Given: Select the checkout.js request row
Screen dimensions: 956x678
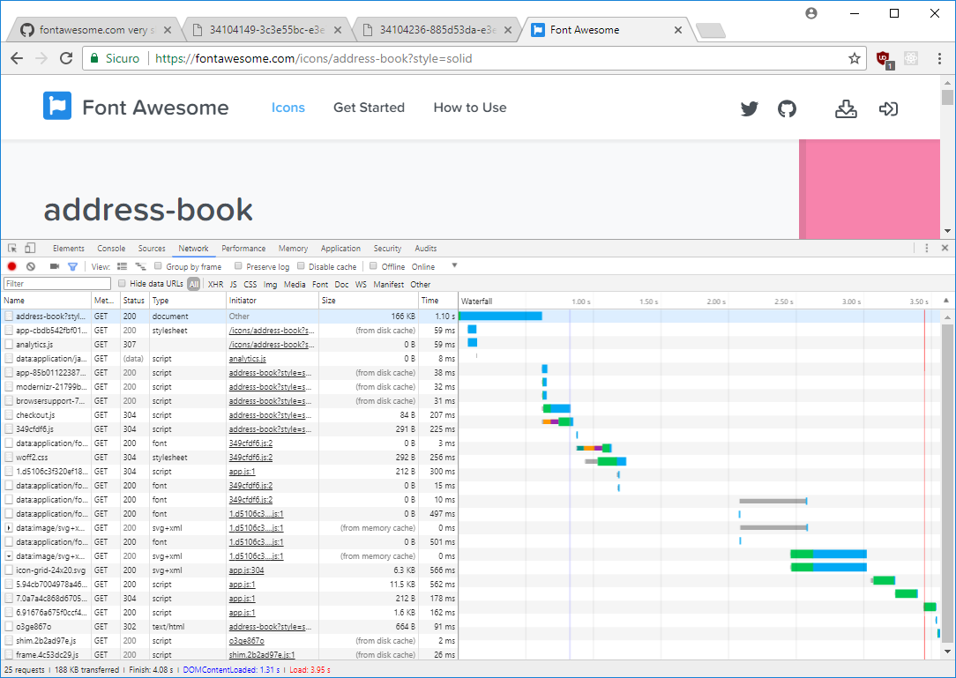Looking at the screenshot, I should (229, 415).
